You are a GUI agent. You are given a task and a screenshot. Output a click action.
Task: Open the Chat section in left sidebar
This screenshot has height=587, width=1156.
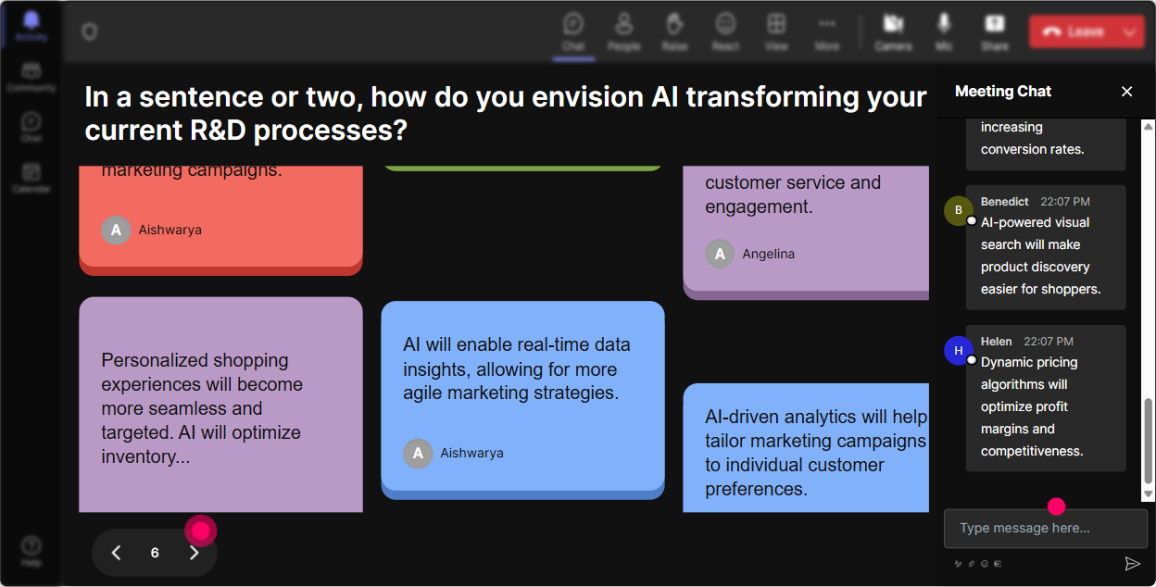click(31, 128)
